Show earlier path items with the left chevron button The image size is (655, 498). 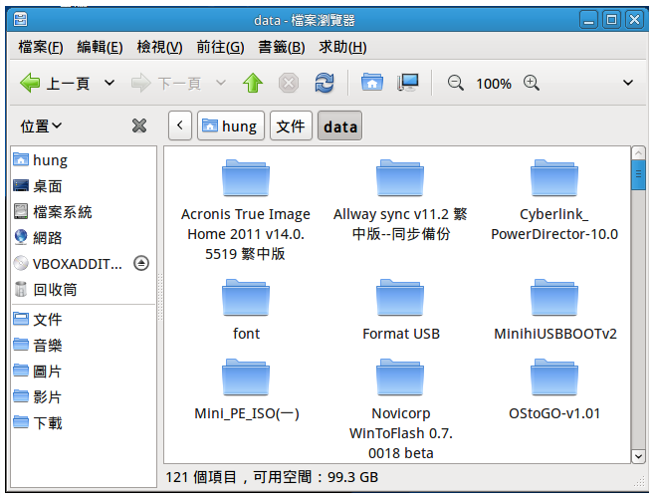180,125
